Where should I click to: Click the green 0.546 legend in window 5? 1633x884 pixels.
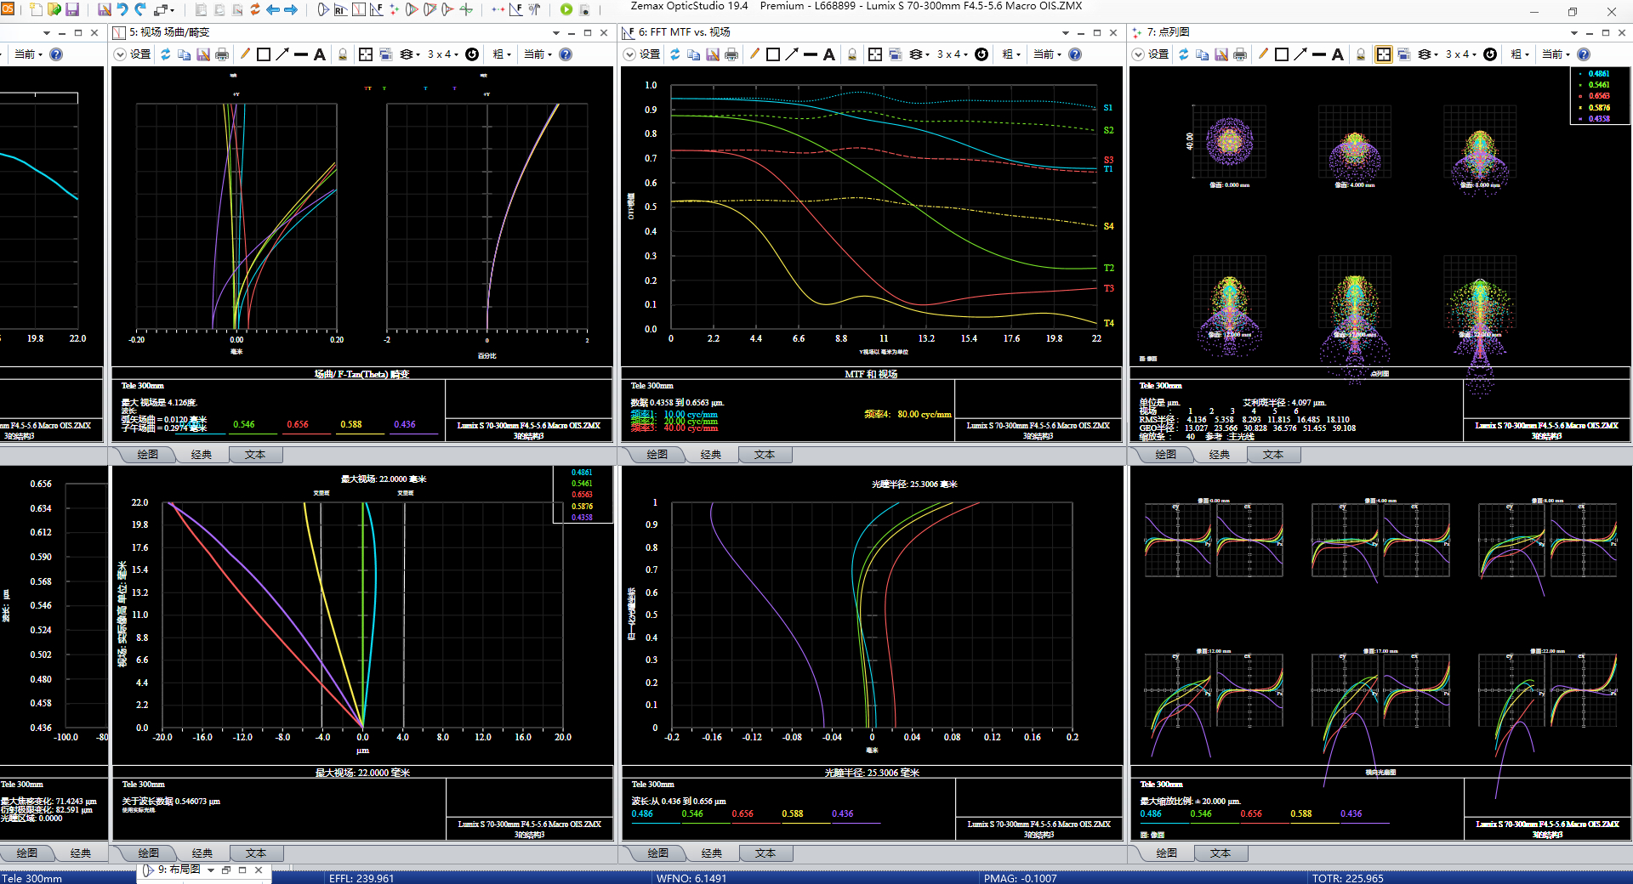(244, 424)
